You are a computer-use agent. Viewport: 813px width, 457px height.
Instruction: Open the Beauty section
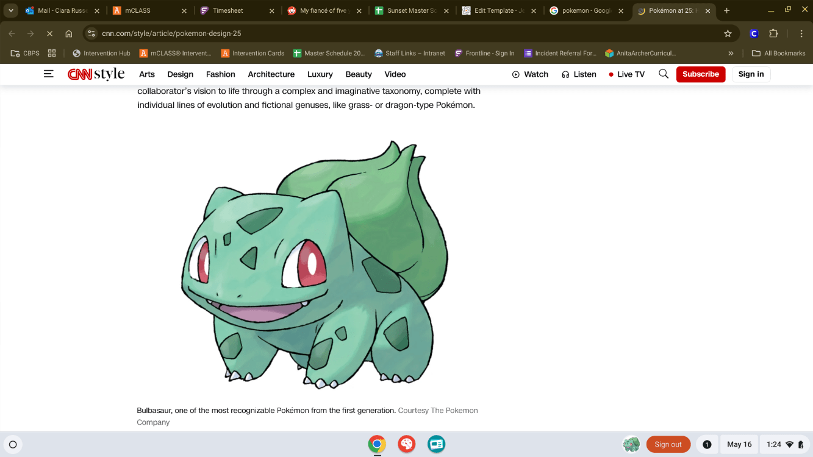coord(359,74)
